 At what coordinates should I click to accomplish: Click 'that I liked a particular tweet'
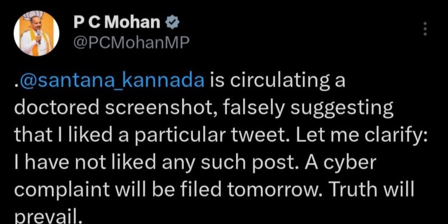[152, 136]
